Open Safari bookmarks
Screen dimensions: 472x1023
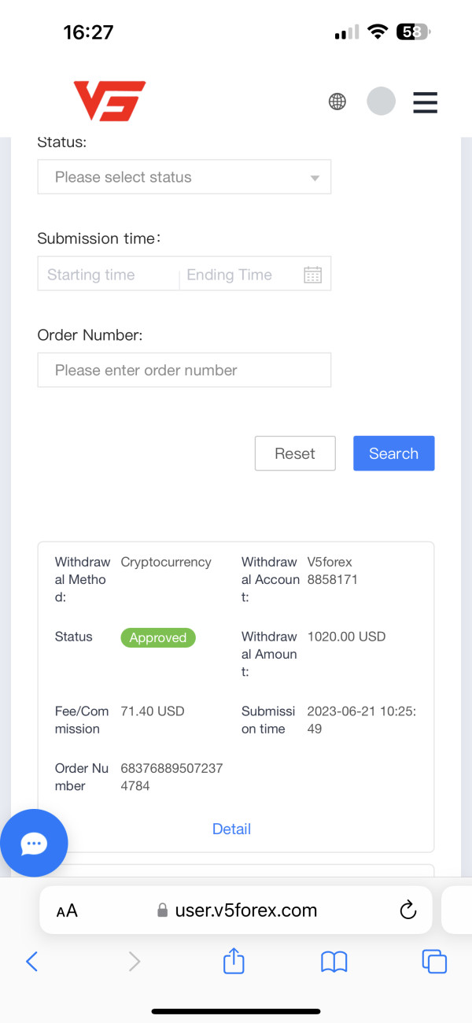point(334,961)
